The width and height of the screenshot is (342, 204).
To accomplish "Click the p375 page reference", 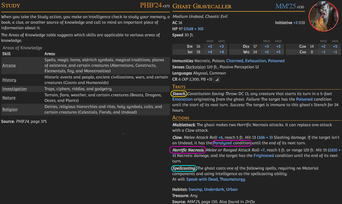I will click(166, 6).
